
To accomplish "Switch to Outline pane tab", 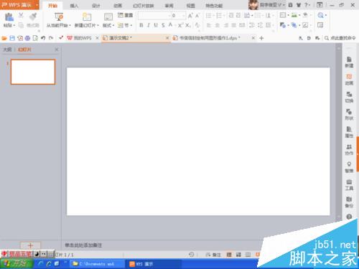I will coord(7,49).
